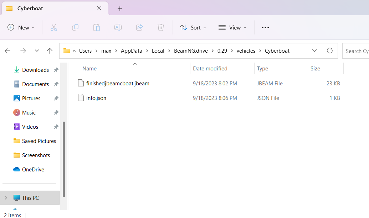Sort by Date modified column header

210,69
